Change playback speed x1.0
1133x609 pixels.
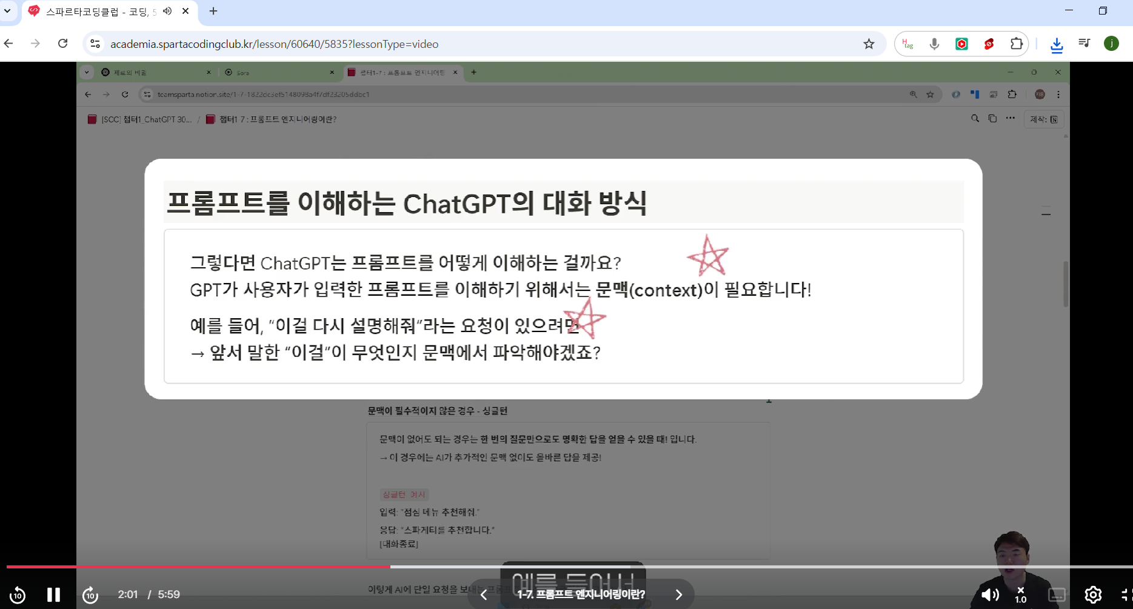coord(1021,595)
